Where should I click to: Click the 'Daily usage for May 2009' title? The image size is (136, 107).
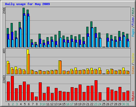point(27,4)
